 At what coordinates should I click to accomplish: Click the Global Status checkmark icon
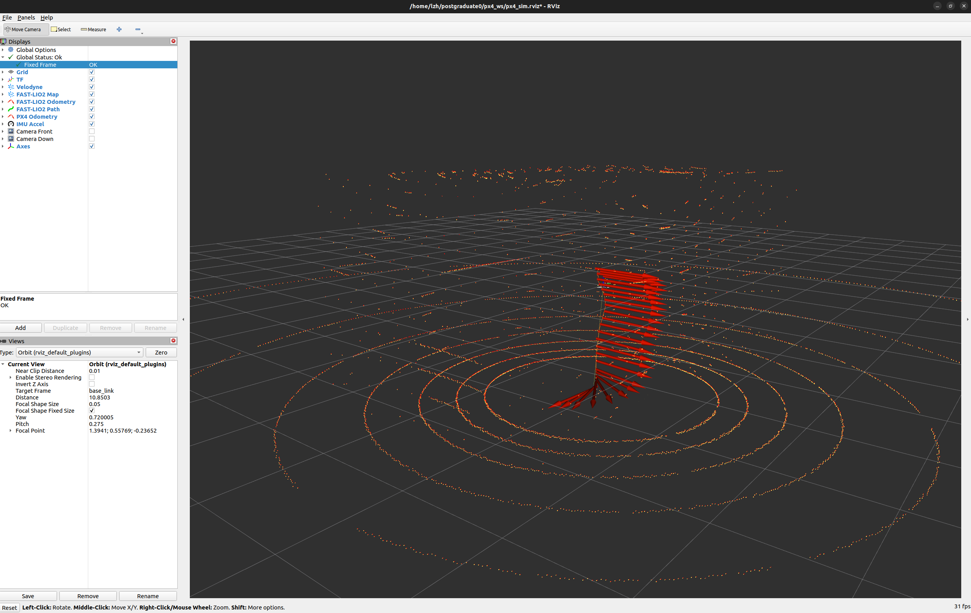click(11, 57)
